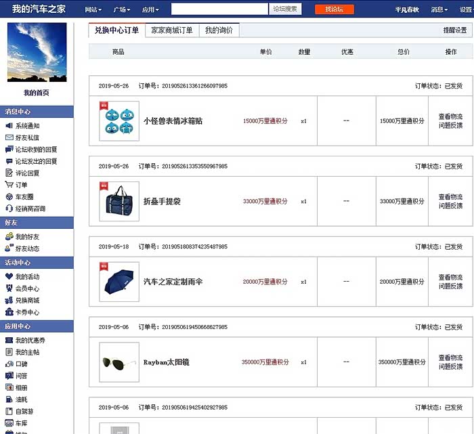
Task: Open the 相册 photo album icon
Action: point(9,387)
